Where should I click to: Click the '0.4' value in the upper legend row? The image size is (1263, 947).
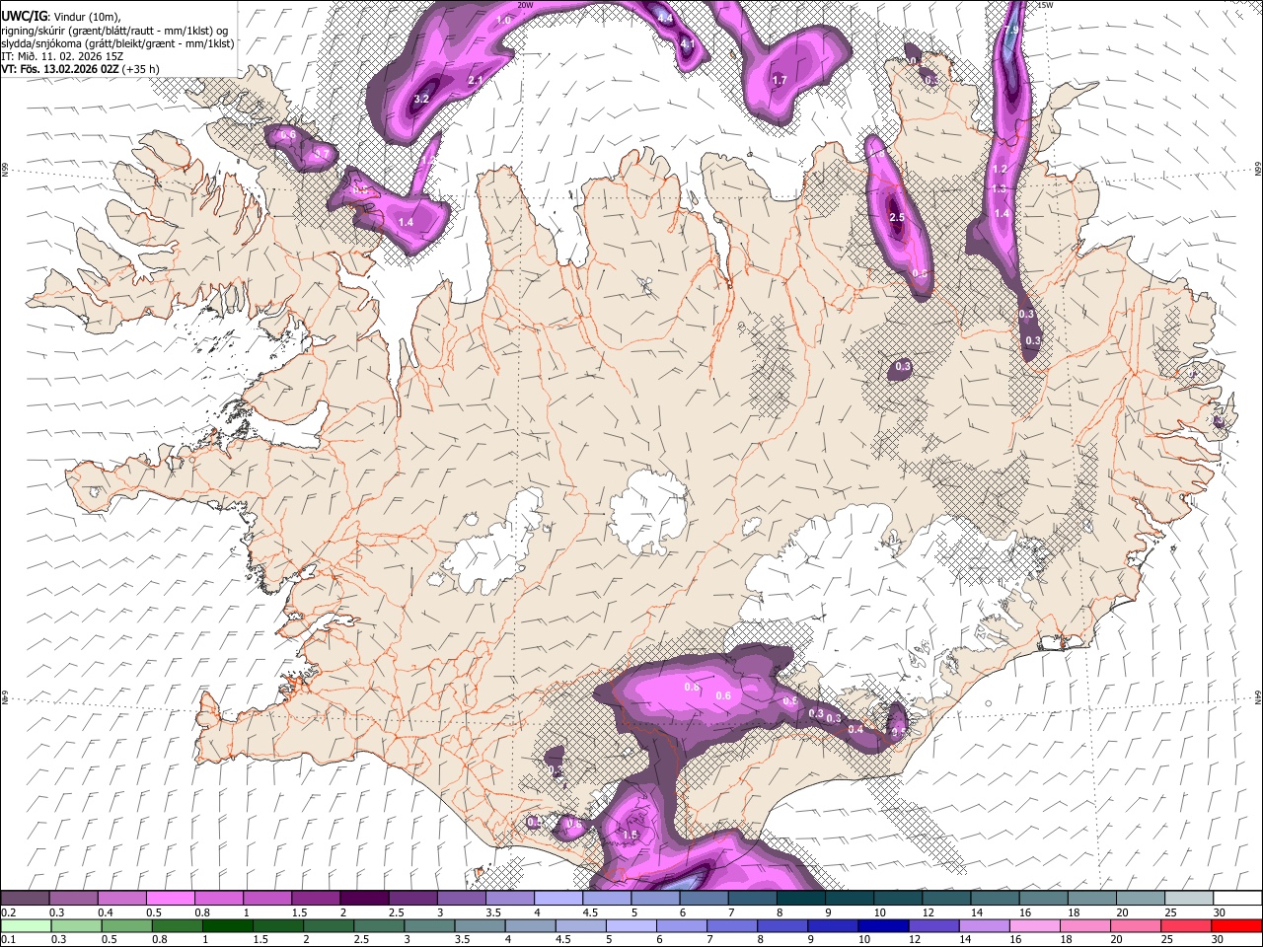[104, 912]
